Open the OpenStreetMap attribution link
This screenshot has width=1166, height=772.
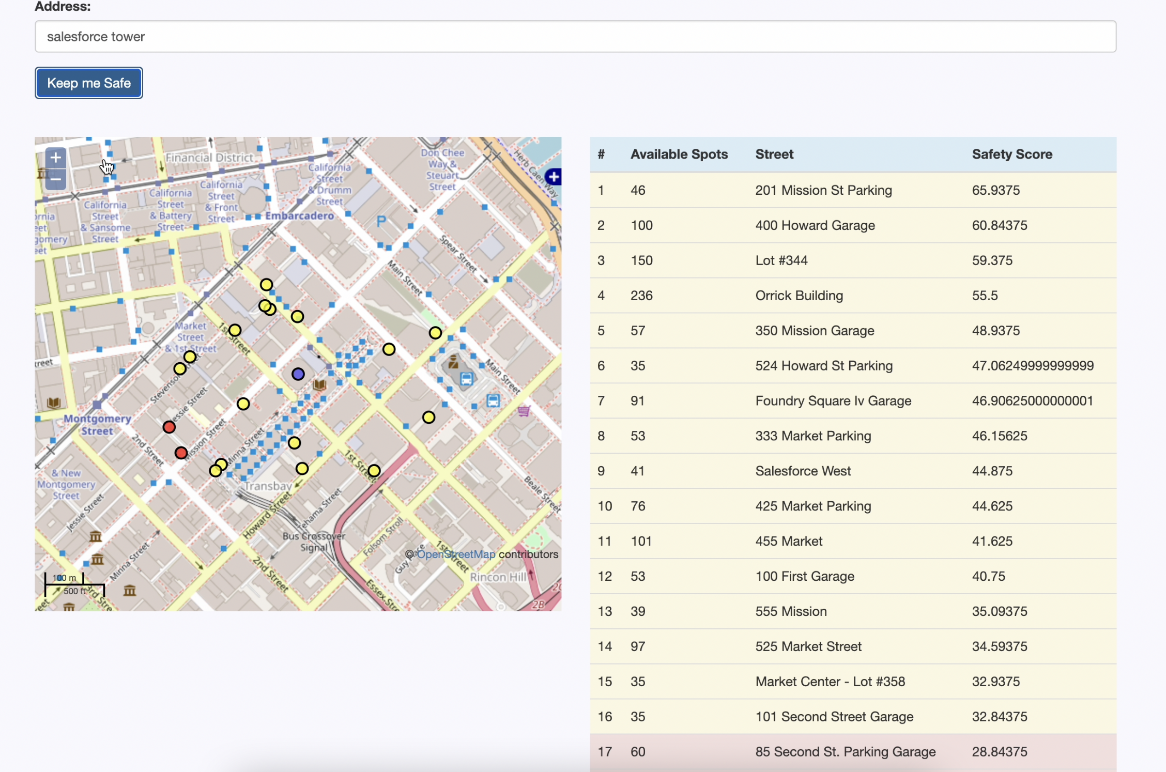[x=456, y=554]
